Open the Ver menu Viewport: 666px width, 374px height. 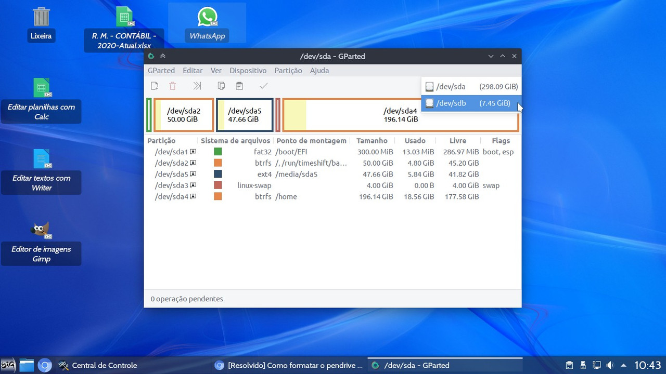coord(216,71)
